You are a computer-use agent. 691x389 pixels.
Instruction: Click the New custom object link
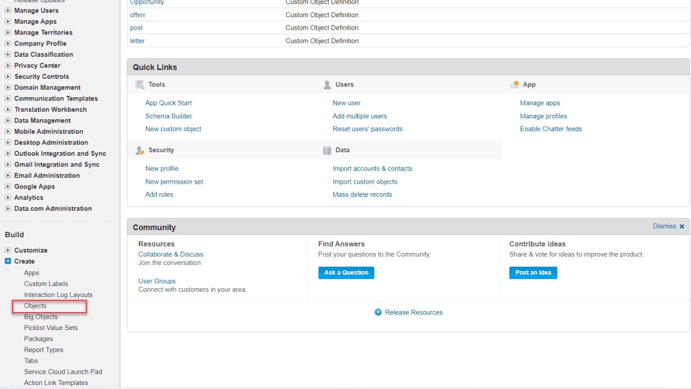pyautogui.click(x=173, y=129)
